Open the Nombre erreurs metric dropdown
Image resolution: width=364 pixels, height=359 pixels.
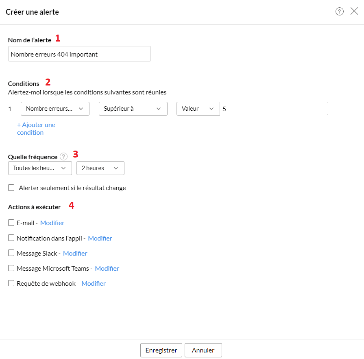(55, 109)
